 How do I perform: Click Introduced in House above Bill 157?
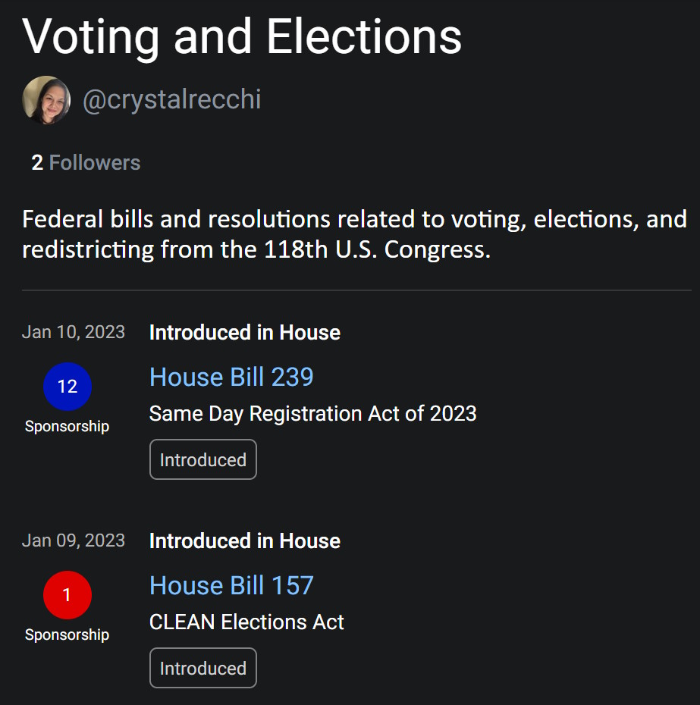(x=244, y=541)
